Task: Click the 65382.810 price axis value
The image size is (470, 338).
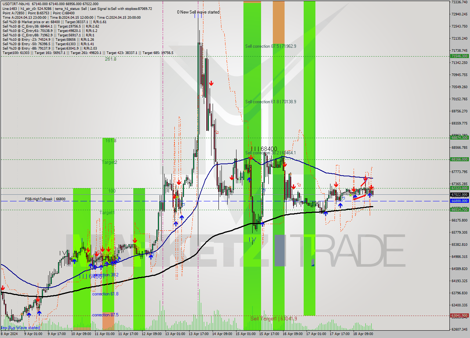Action: point(459,245)
